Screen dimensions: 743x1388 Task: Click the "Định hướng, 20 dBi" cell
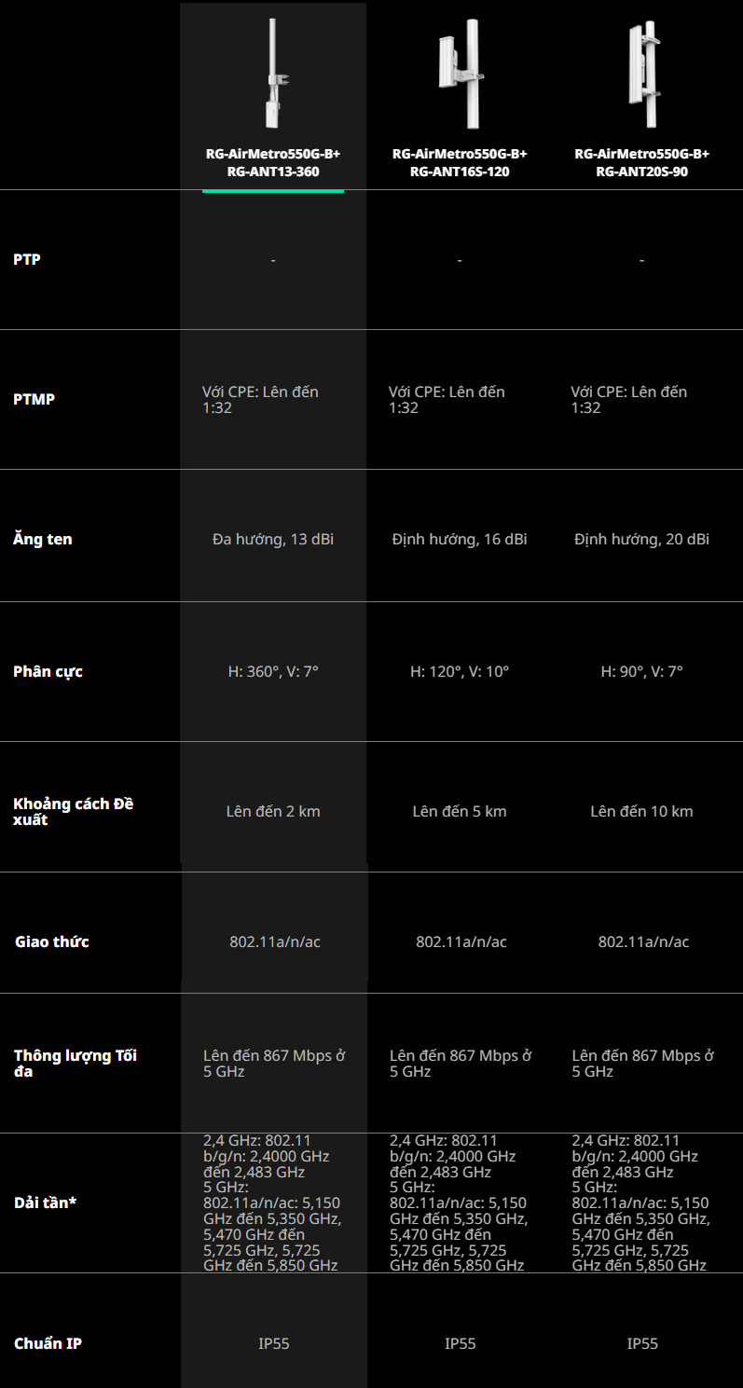(x=641, y=539)
